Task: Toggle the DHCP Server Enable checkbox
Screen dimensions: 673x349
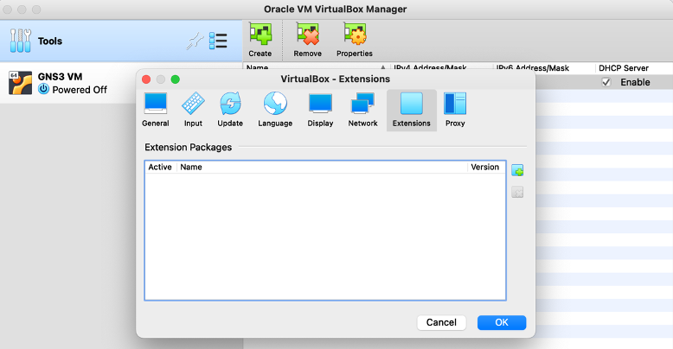Action: pos(606,82)
